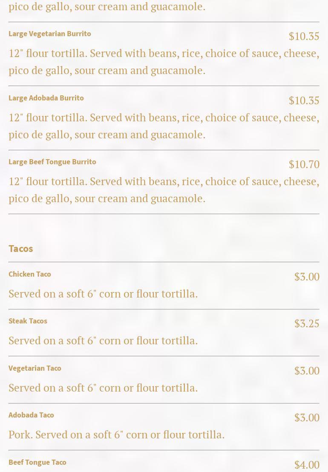This screenshot has height=472, width=328.
Task: Choose the Adobada Taco menu item
Action: pyautogui.click(x=31, y=415)
